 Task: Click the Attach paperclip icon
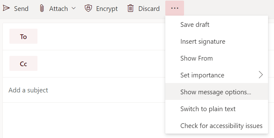click(42, 8)
